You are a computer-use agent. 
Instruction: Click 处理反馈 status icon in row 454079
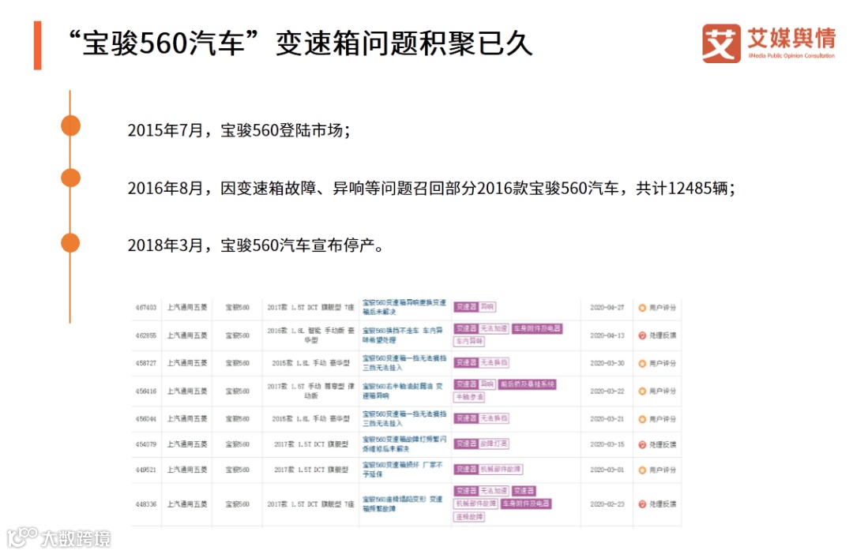tap(642, 445)
